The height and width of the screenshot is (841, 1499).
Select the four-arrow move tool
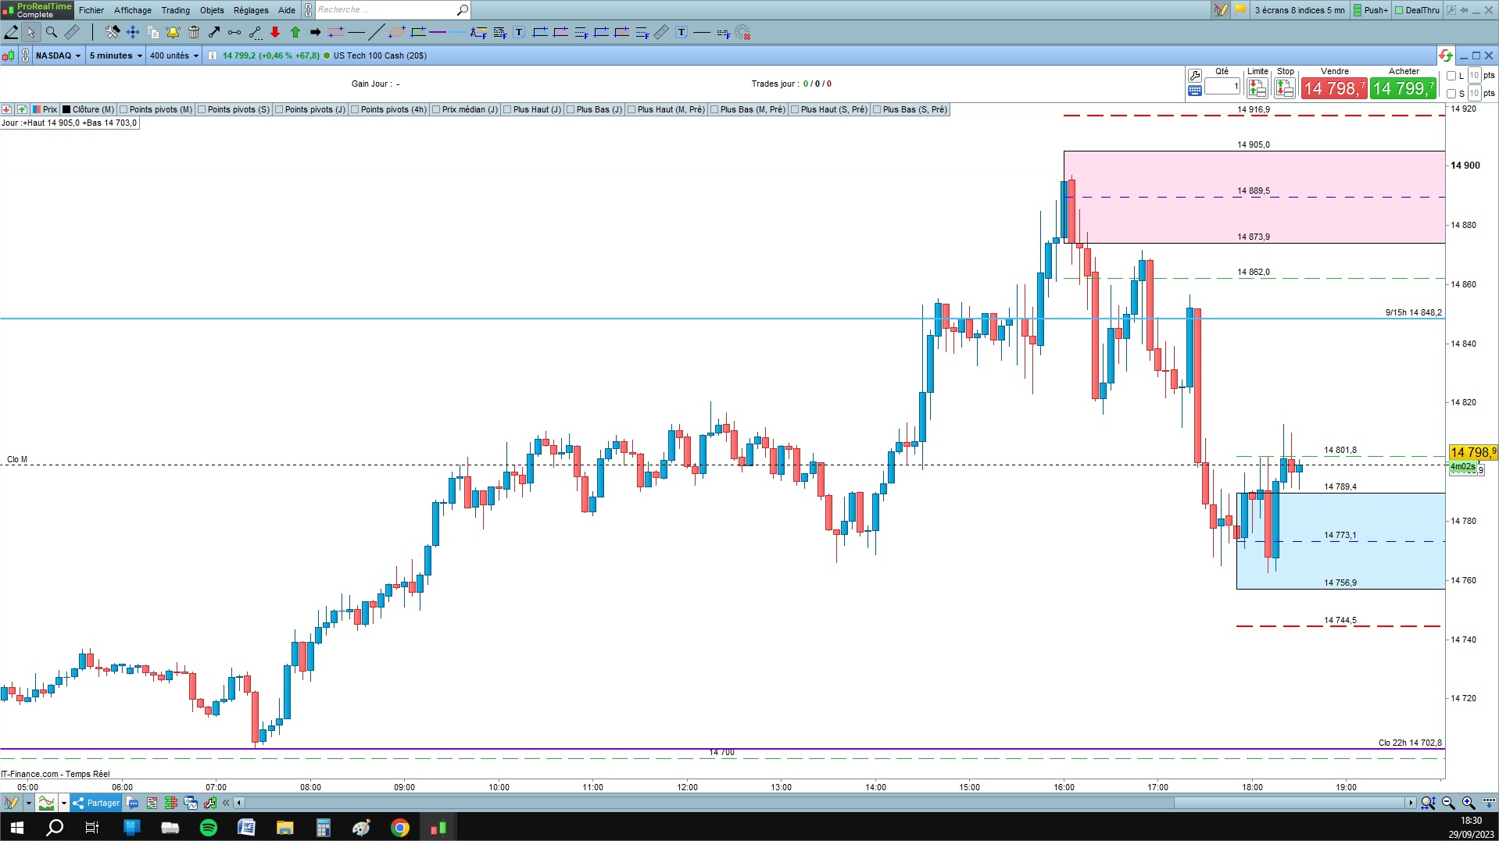pyautogui.click(x=133, y=32)
